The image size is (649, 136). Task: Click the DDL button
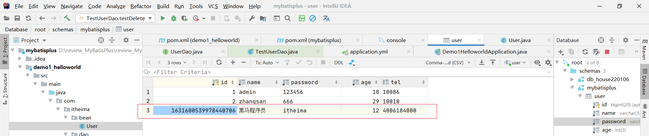pos(339,63)
